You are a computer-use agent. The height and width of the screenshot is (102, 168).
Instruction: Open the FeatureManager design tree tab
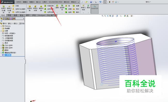coord(2,19)
